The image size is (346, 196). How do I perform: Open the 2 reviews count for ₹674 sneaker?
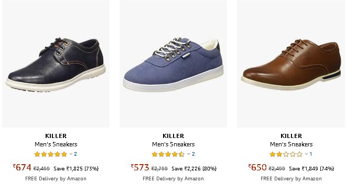tap(75, 154)
